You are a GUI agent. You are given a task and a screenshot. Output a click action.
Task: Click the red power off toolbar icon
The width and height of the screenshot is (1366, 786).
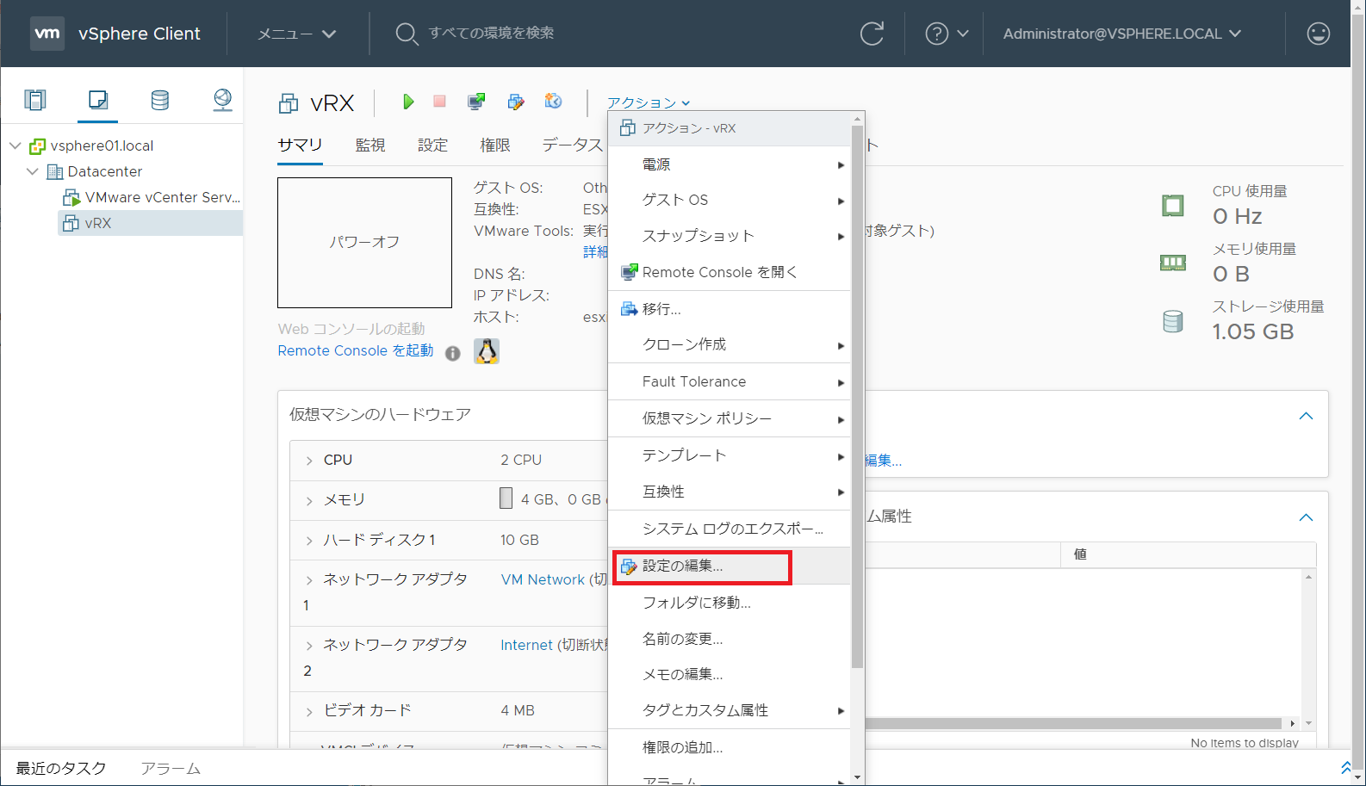[x=439, y=102]
